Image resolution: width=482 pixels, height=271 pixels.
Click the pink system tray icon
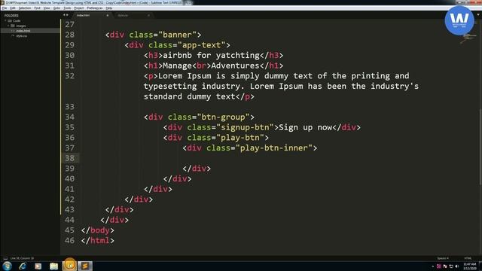click(439, 266)
